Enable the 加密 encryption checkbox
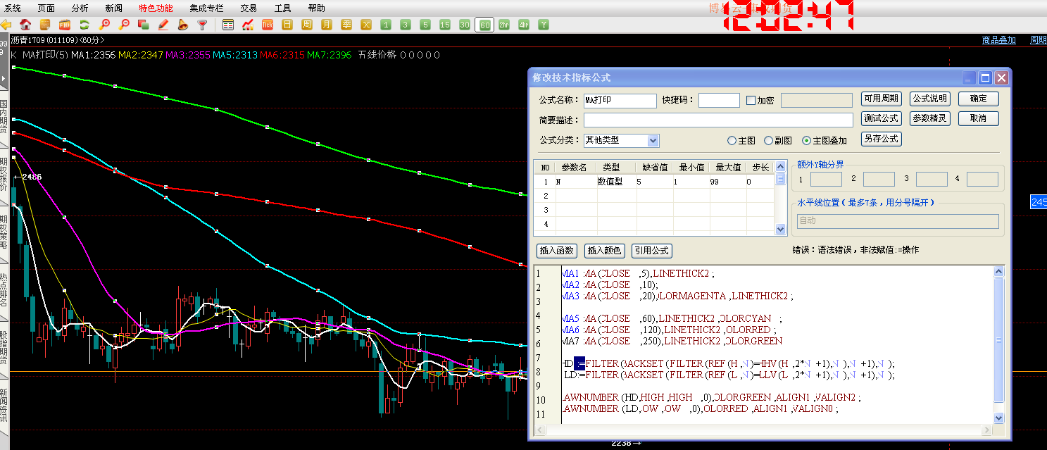The height and width of the screenshot is (450, 1047). pos(751,101)
